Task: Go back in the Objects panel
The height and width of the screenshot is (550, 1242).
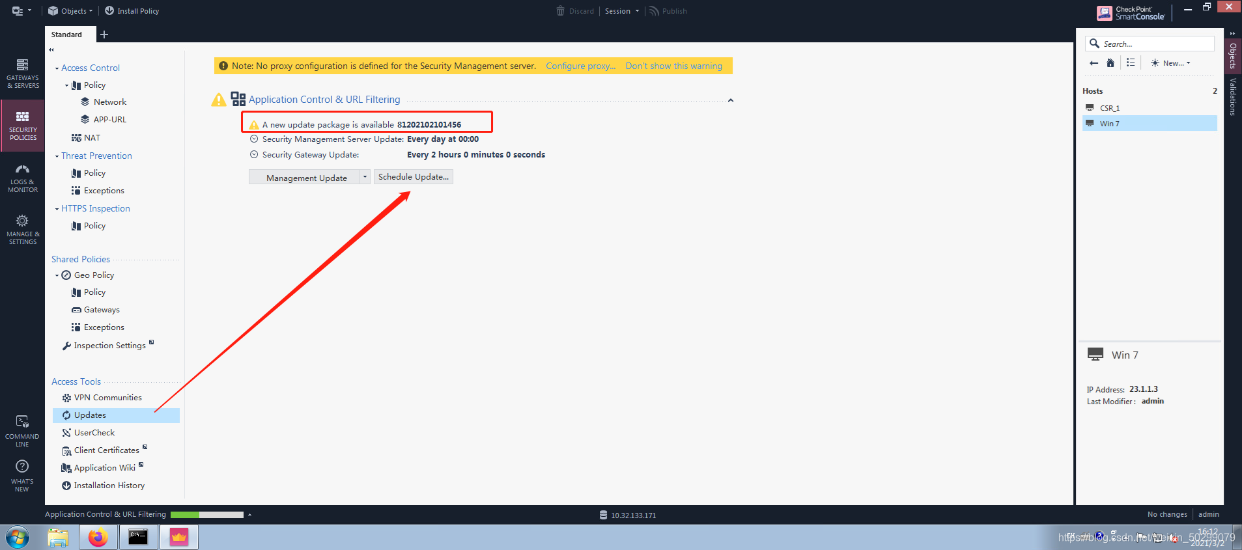Action: pyautogui.click(x=1094, y=63)
